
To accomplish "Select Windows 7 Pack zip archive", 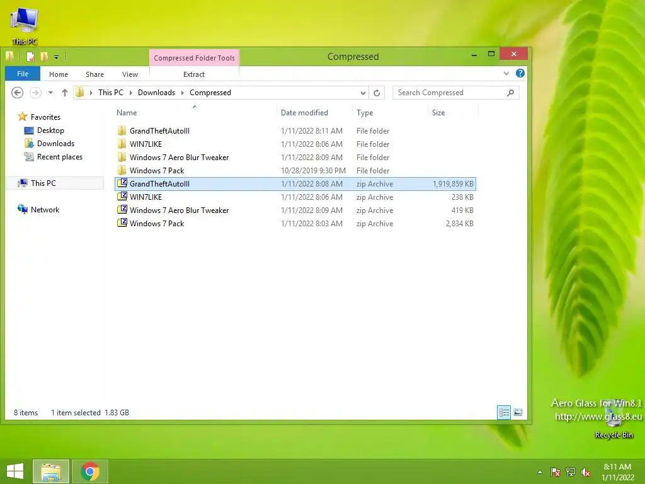I will click(295, 224).
